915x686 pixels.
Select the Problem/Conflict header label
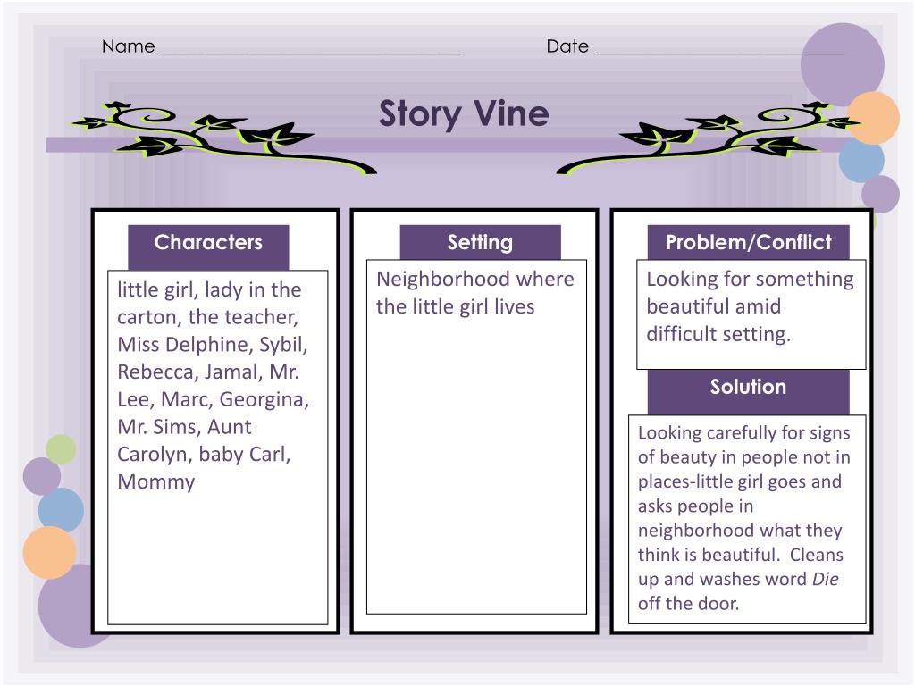[749, 243]
